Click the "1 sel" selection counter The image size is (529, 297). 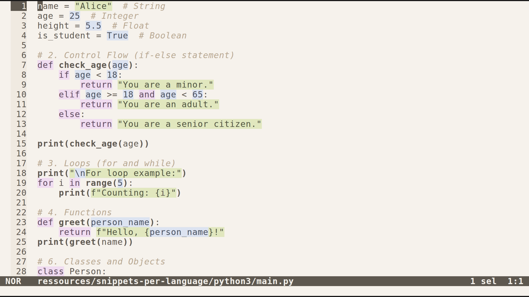click(x=483, y=281)
